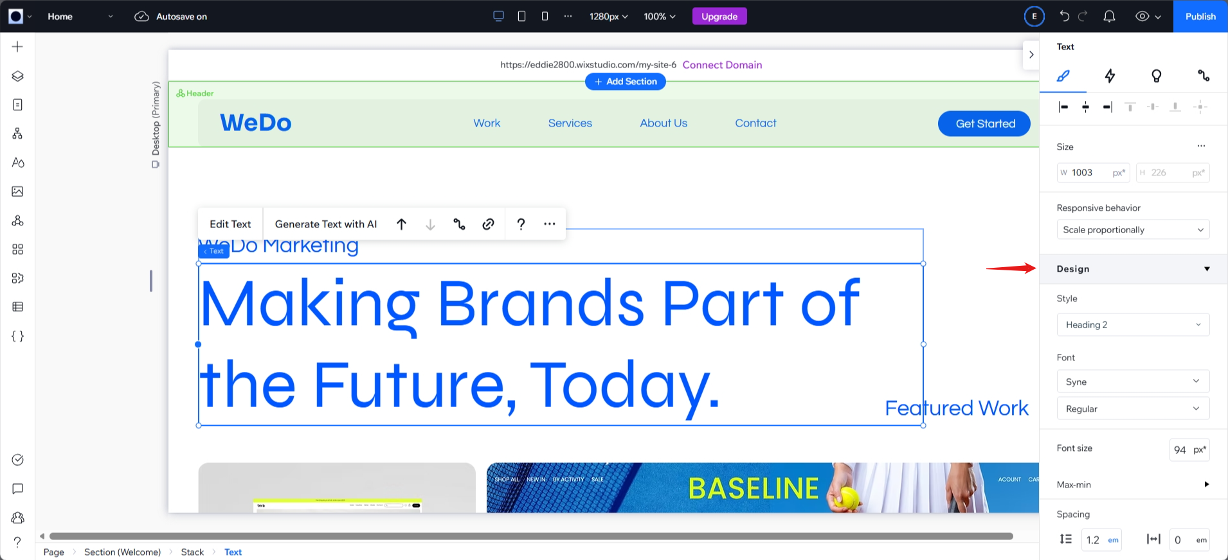
Task: Open account avatar E
Action: [1034, 16]
